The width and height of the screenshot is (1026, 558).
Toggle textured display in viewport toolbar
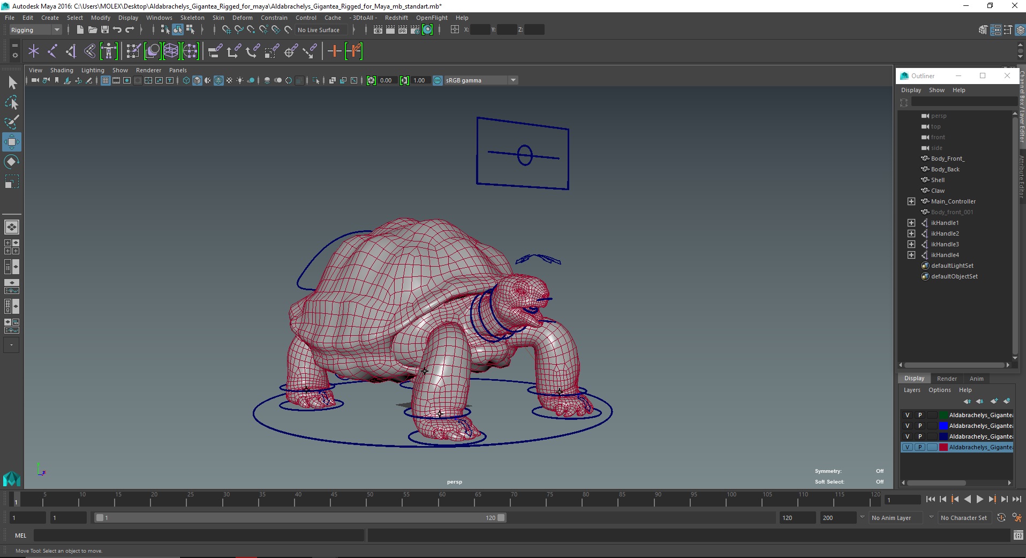[x=229, y=80]
